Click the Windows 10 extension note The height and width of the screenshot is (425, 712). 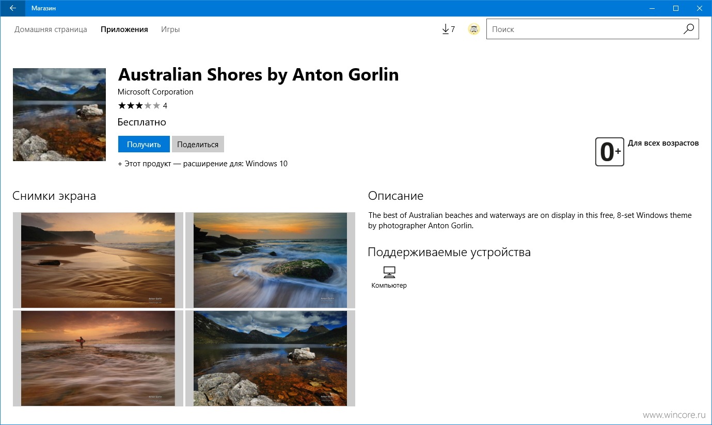(x=203, y=164)
